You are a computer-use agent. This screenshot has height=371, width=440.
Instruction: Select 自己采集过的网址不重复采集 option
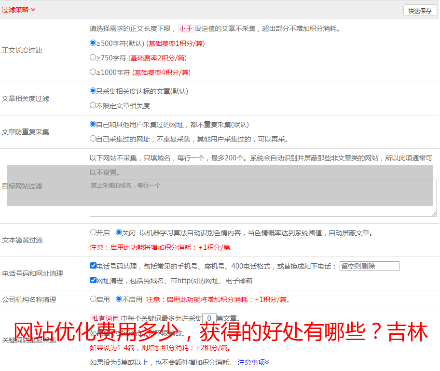(x=93, y=139)
